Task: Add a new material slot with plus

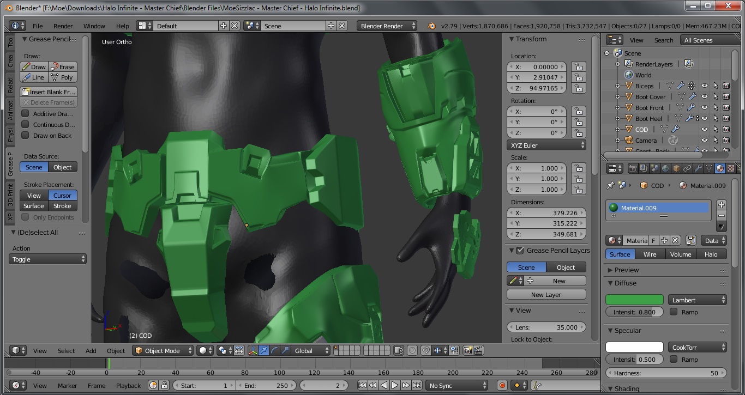Action: point(722,205)
